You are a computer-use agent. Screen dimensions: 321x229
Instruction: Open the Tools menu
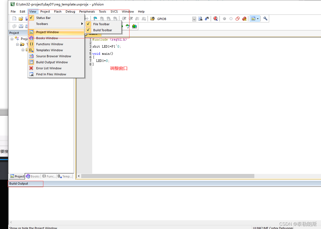pyautogui.click(x=103, y=12)
